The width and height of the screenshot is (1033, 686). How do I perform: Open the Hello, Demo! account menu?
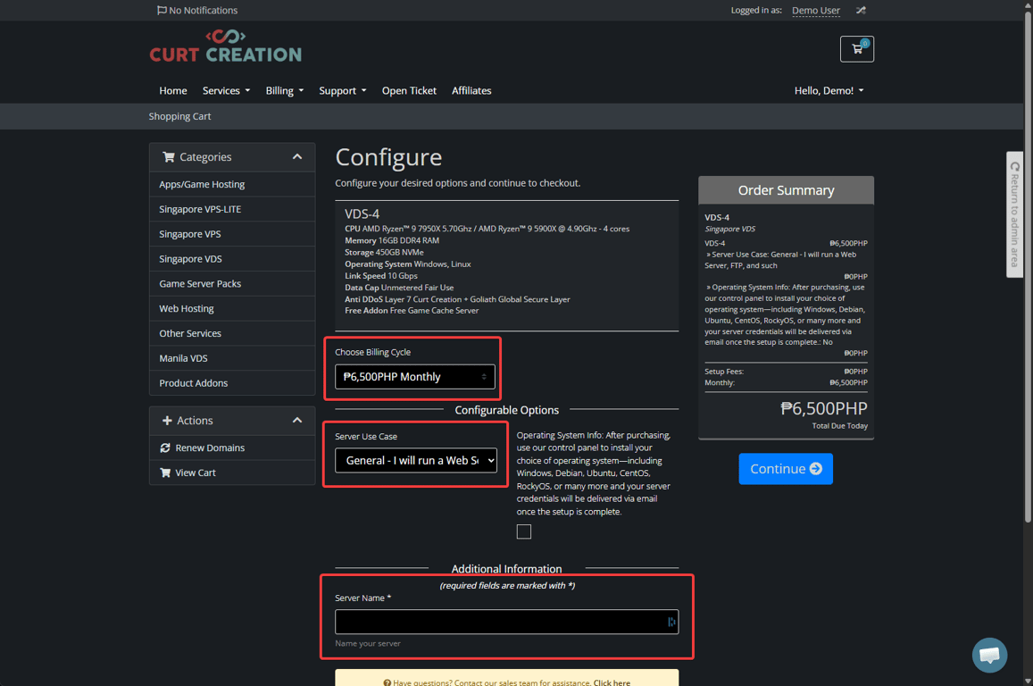(829, 90)
